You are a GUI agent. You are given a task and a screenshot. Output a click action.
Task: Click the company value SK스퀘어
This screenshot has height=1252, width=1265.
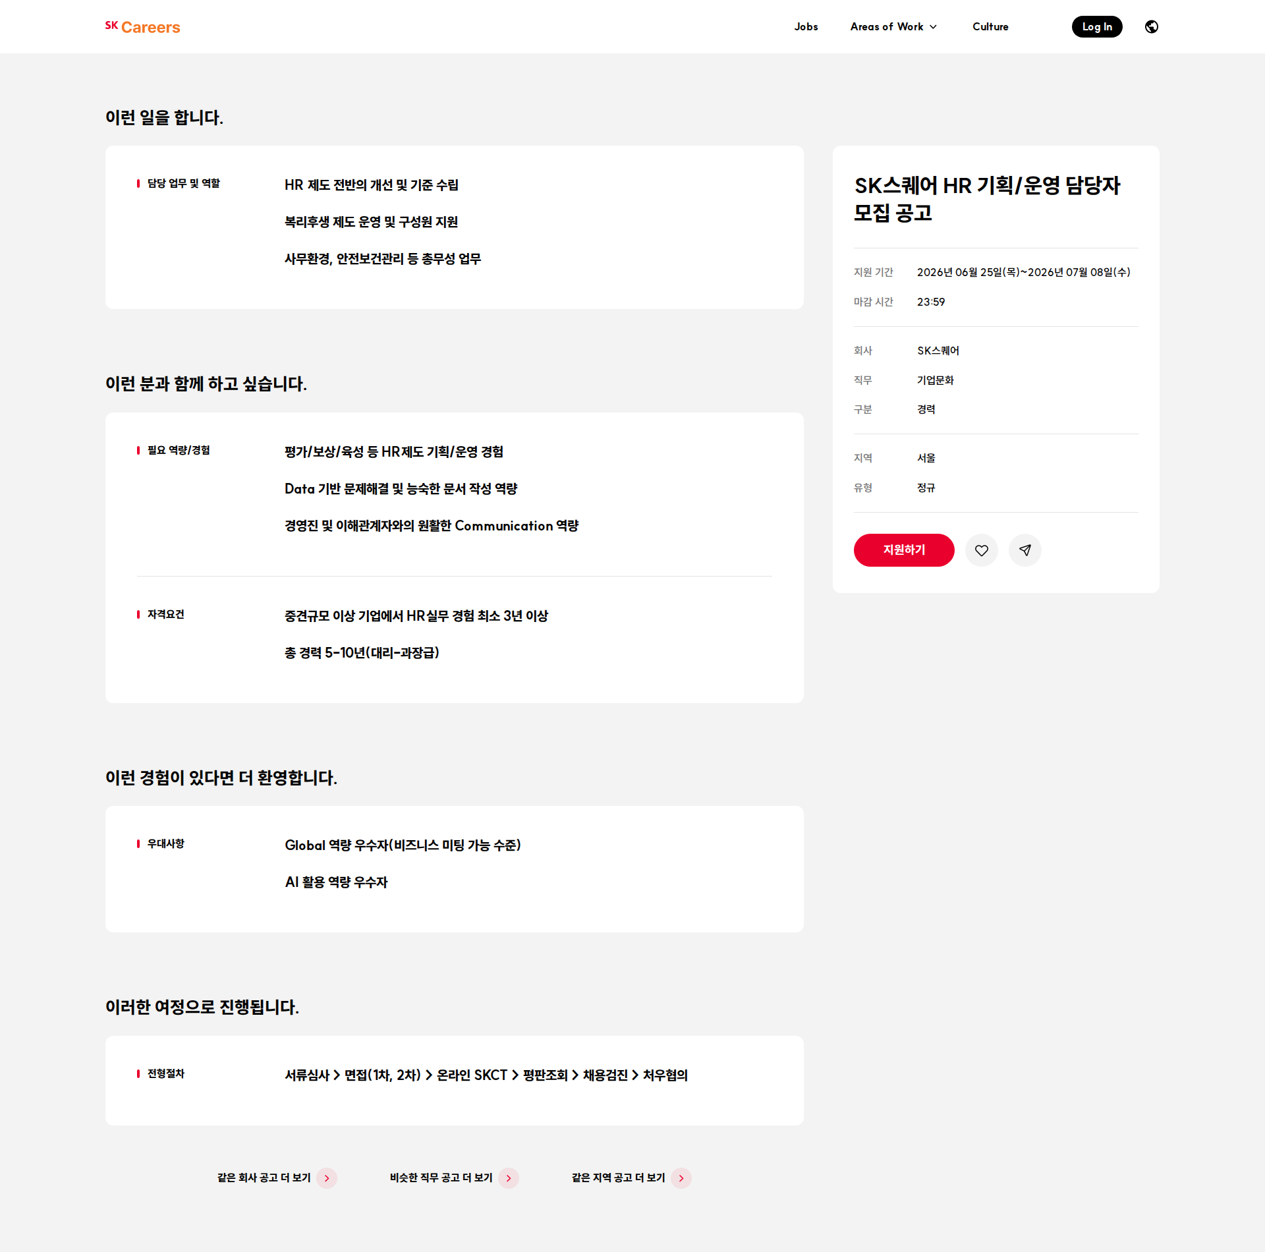[938, 351]
